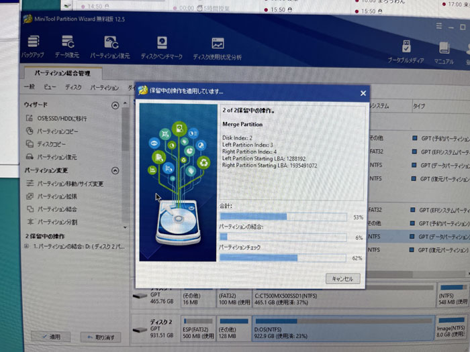
Task: Choose パーティション移動/サイズ変更
Action: point(64,184)
